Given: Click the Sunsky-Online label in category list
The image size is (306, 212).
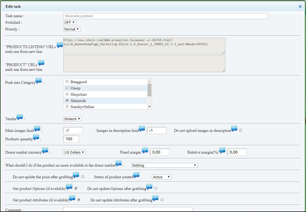Looking at the screenshot, I should pyautogui.click(x=82, y=107).
